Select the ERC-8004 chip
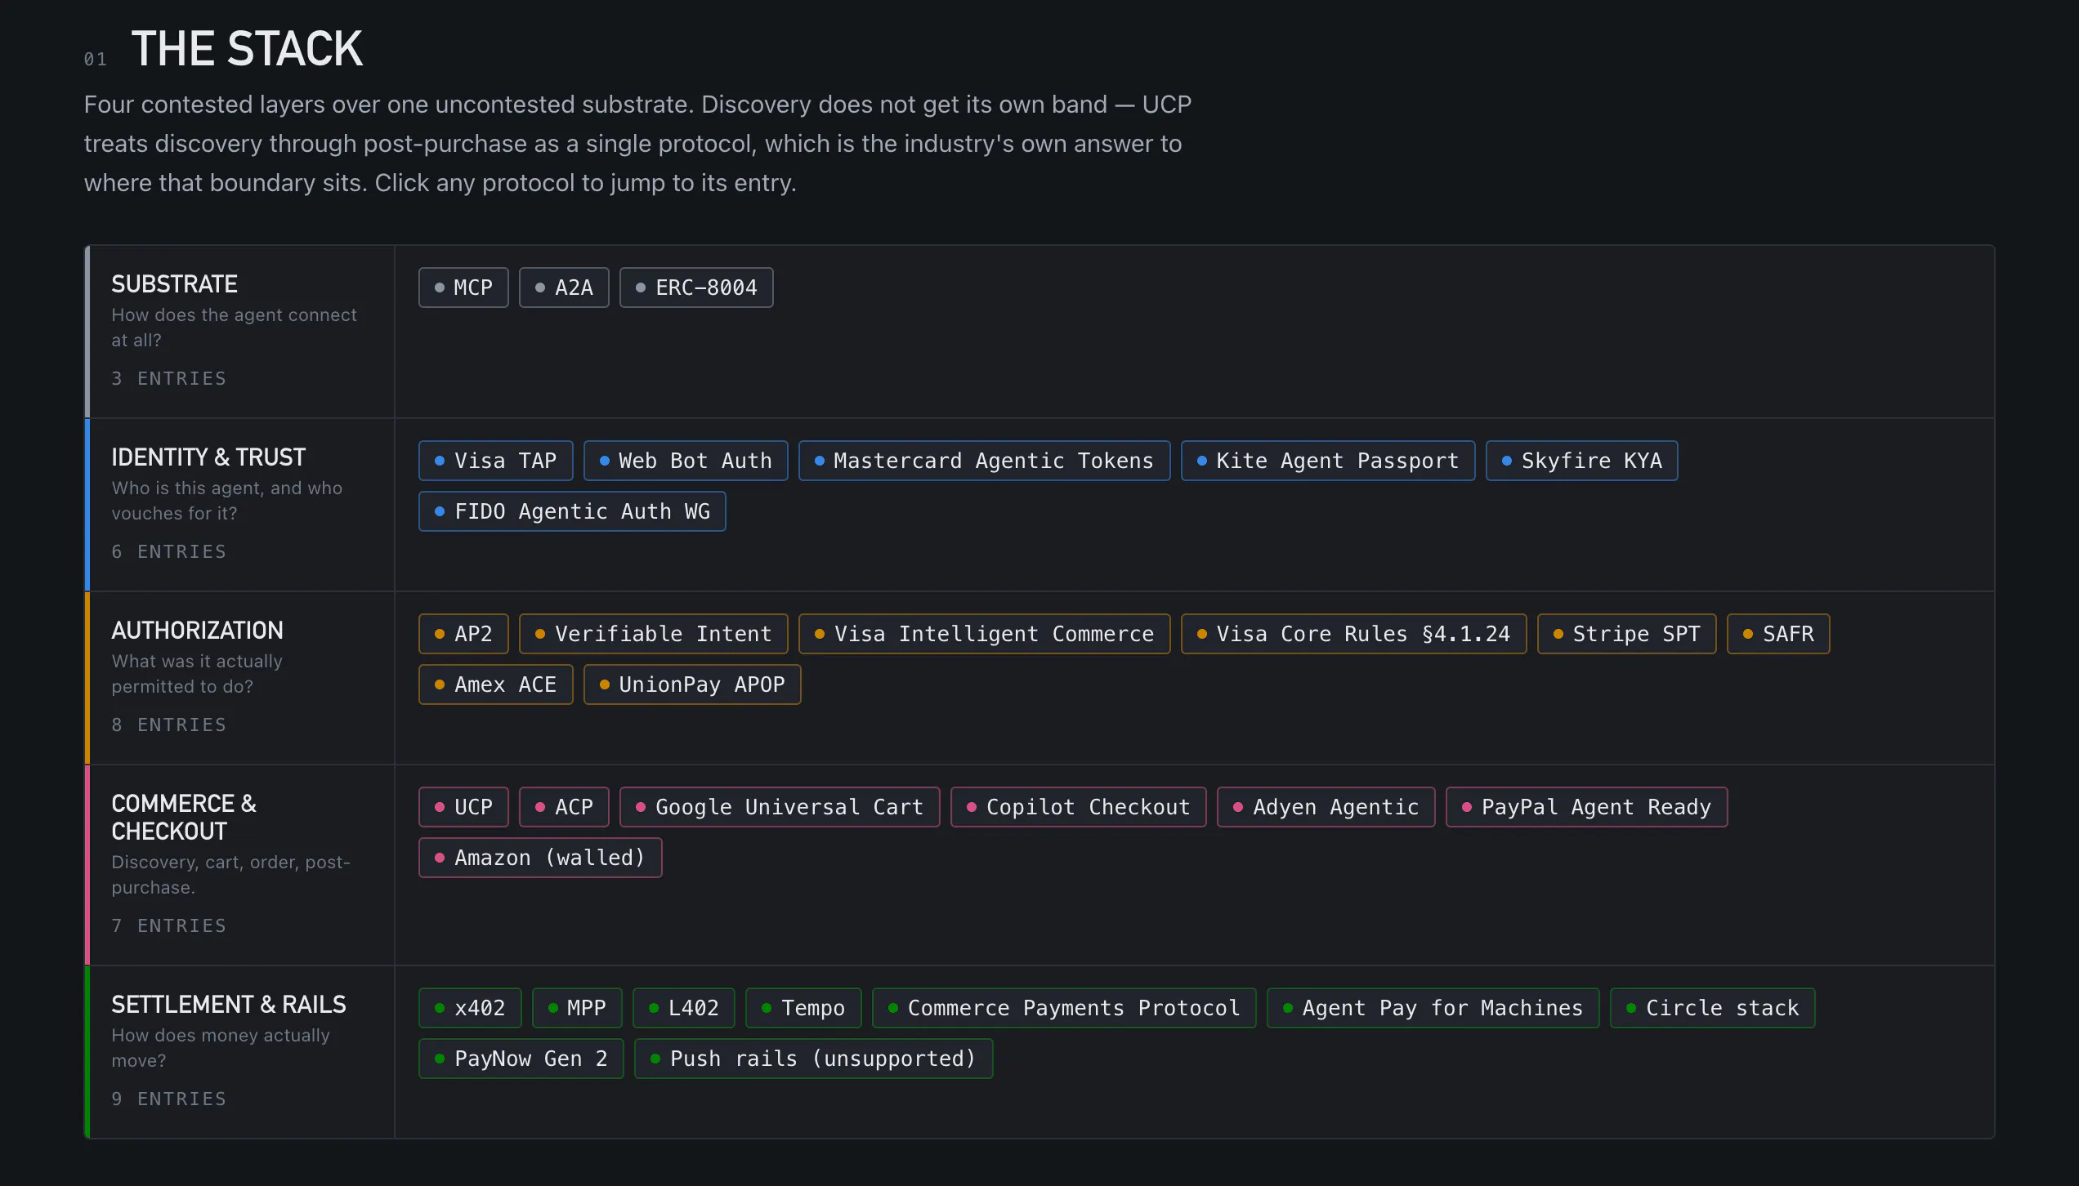 pos(696,288)
